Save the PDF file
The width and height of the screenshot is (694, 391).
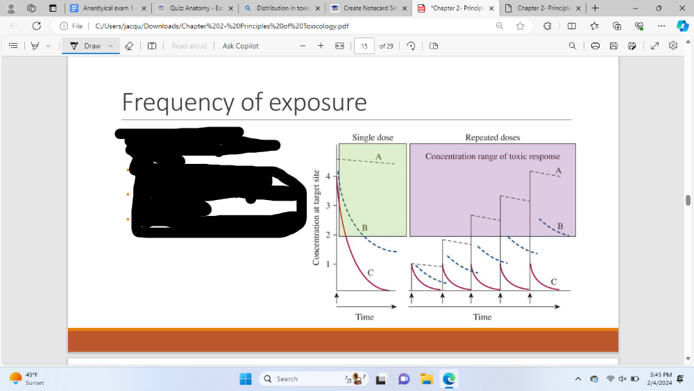613,46
